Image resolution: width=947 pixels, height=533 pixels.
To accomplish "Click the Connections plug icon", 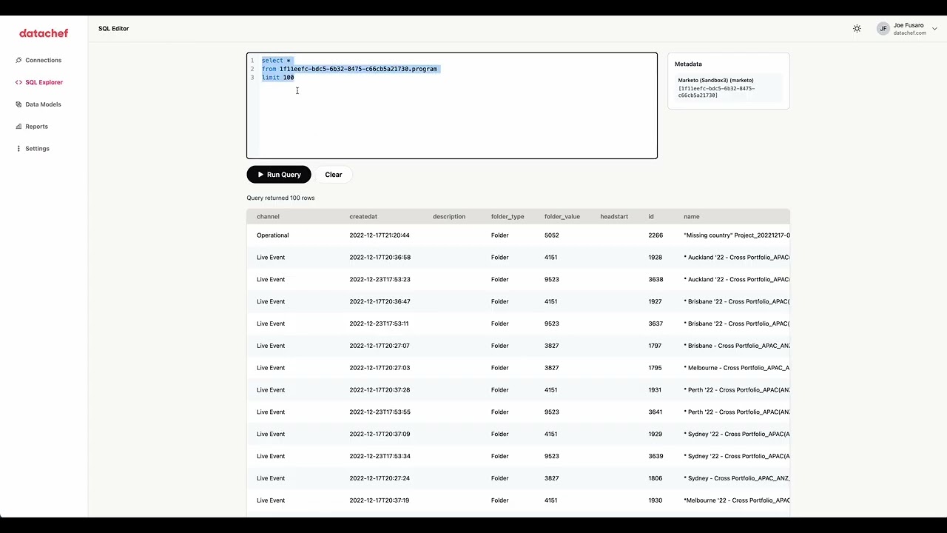I will (x=18, y=60).
